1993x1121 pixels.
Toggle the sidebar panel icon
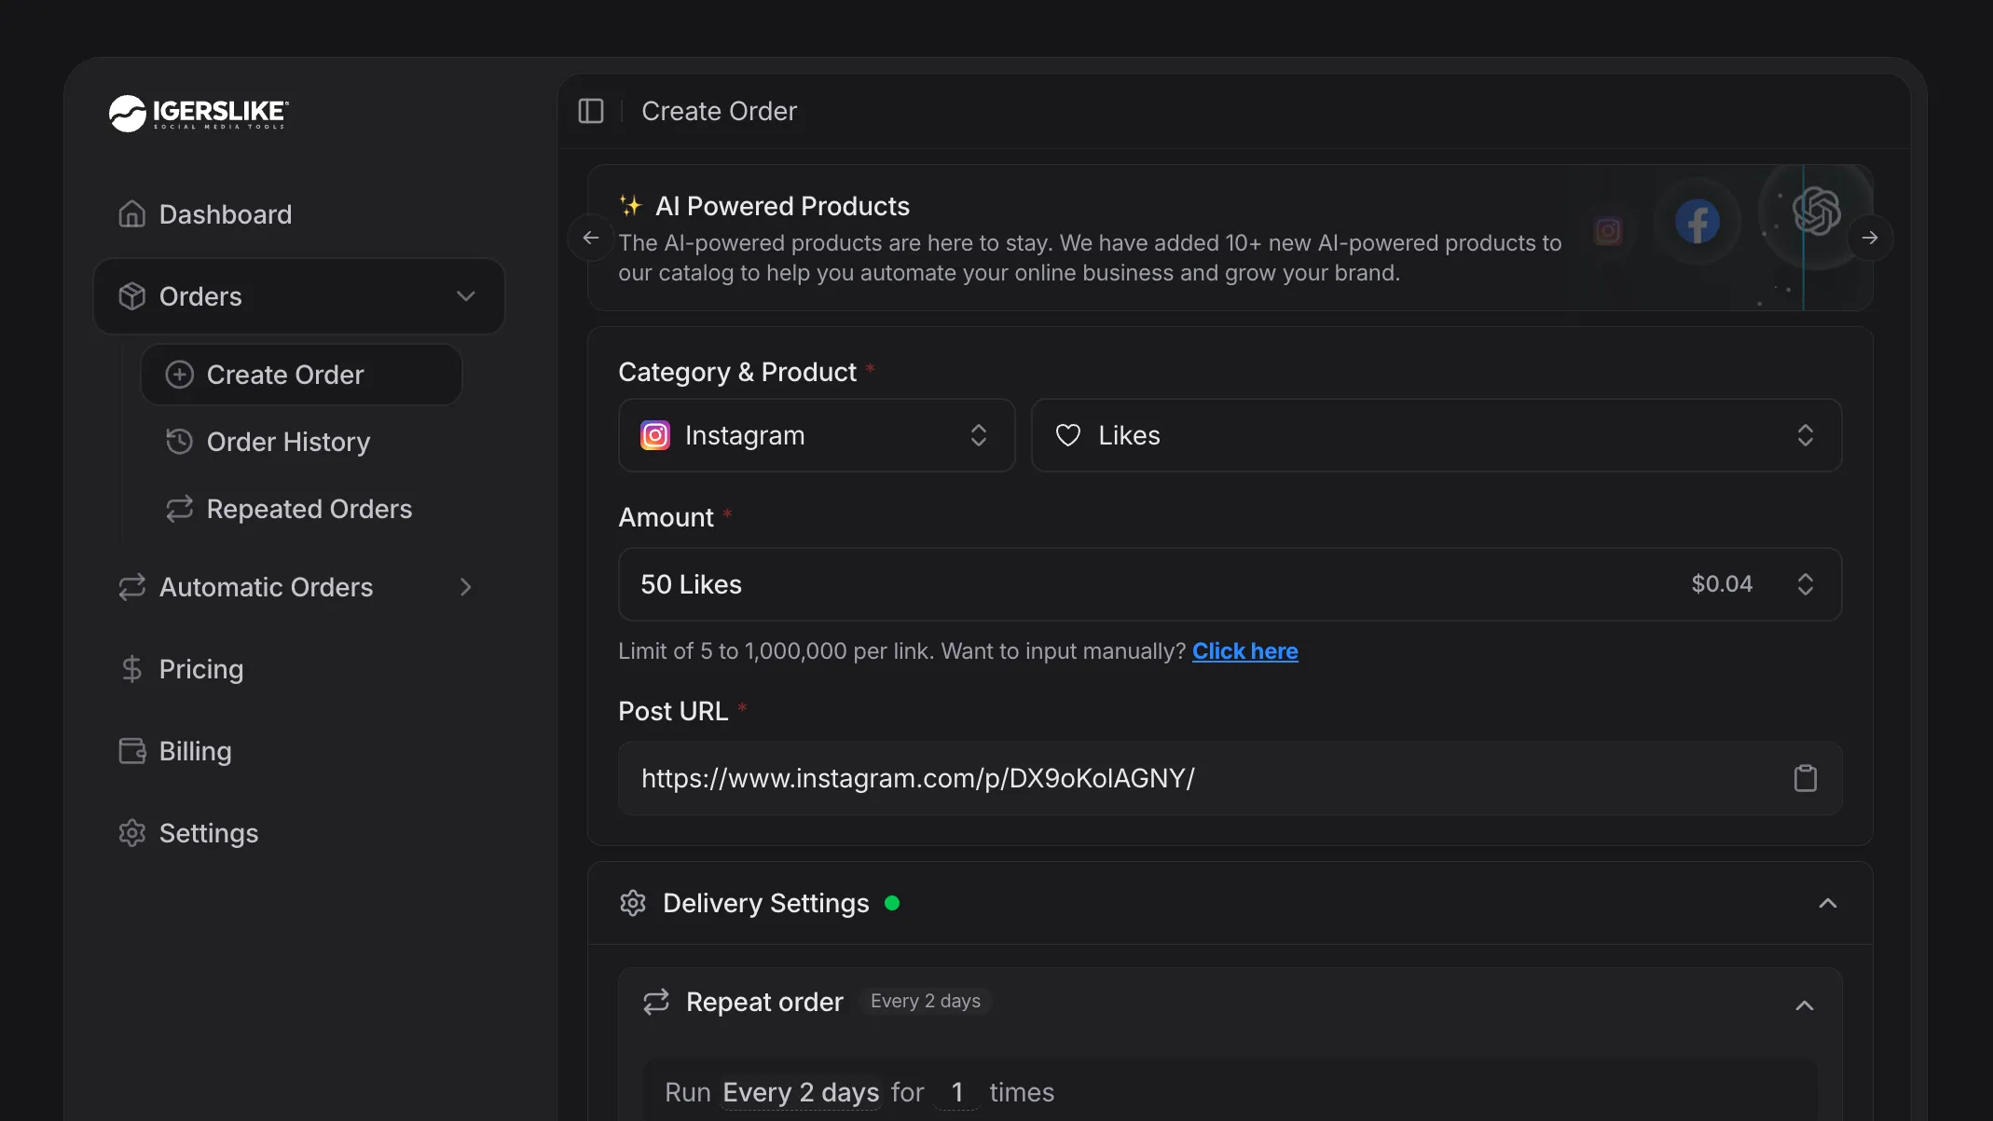[591, 111]
